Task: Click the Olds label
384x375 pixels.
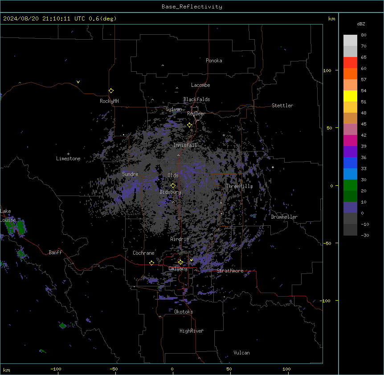Action: (173, 175)
